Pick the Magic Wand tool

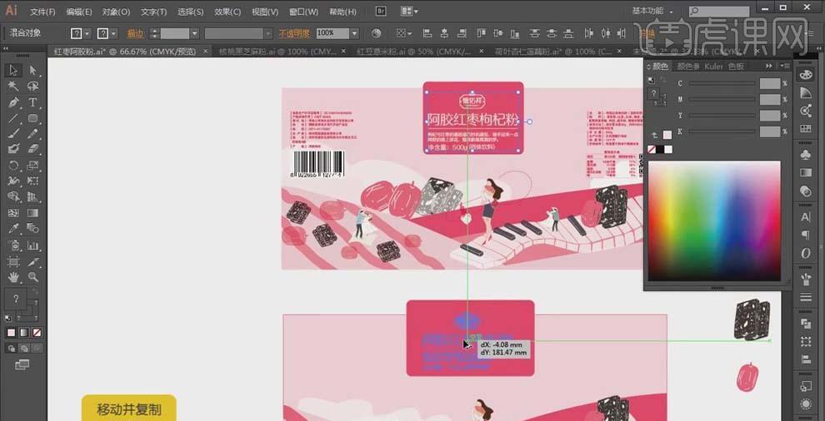point(13,87)
